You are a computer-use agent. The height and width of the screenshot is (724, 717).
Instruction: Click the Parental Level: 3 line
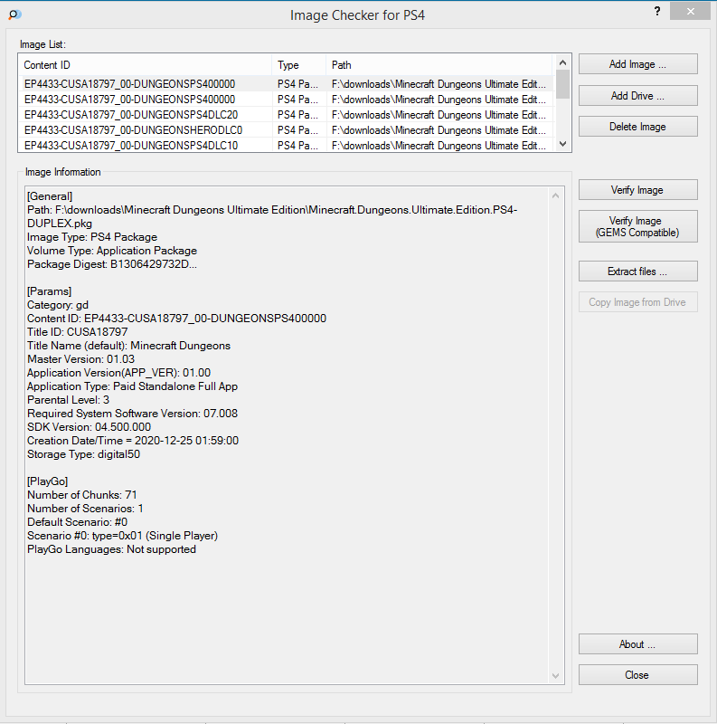point(69,400)
